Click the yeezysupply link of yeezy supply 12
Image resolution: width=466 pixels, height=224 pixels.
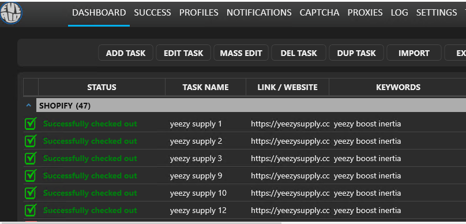(290, 211)
